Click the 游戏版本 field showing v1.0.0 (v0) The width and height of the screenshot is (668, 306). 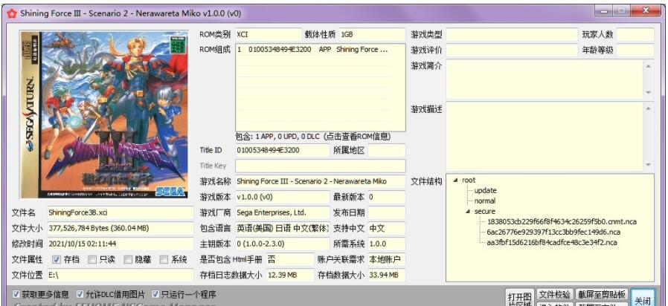tap(283, 198)
